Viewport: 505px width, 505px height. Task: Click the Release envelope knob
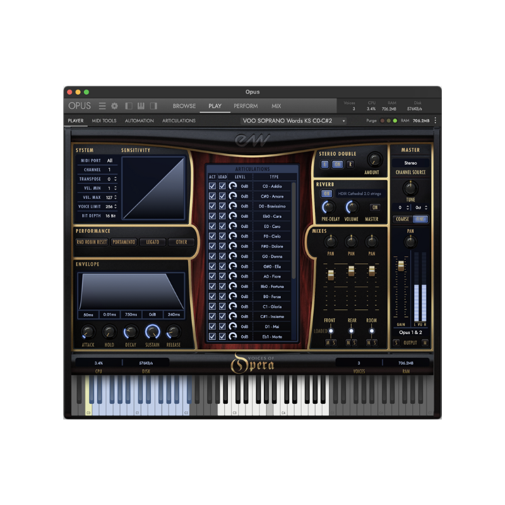[173, 332]
